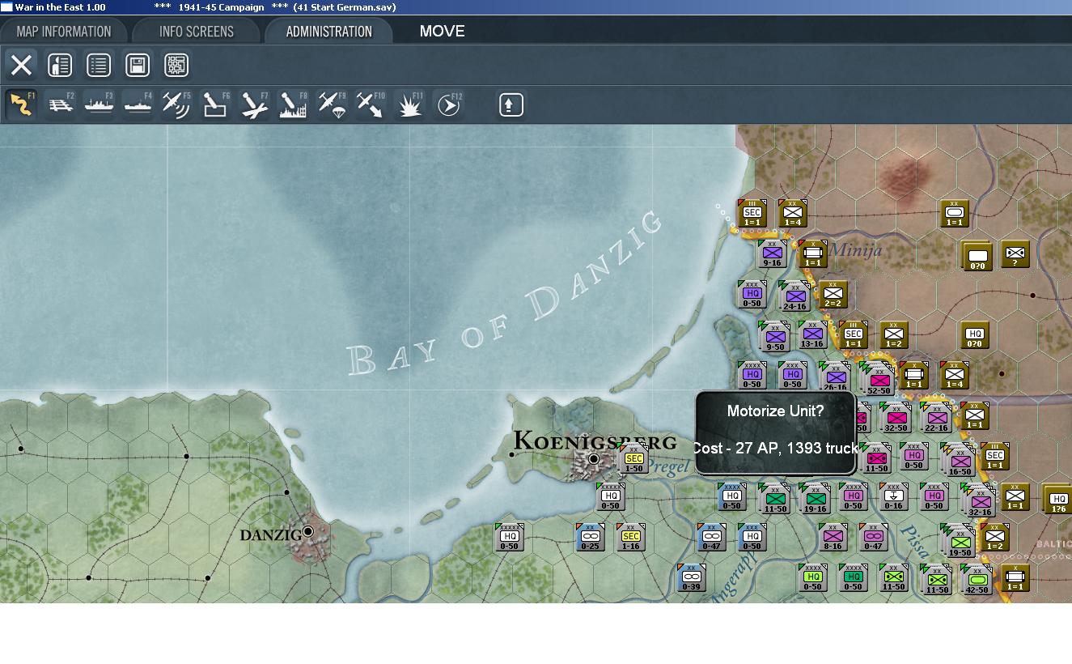
Task: Click the X icon in the Administration toolbar
Action: (x=21, y=65)
